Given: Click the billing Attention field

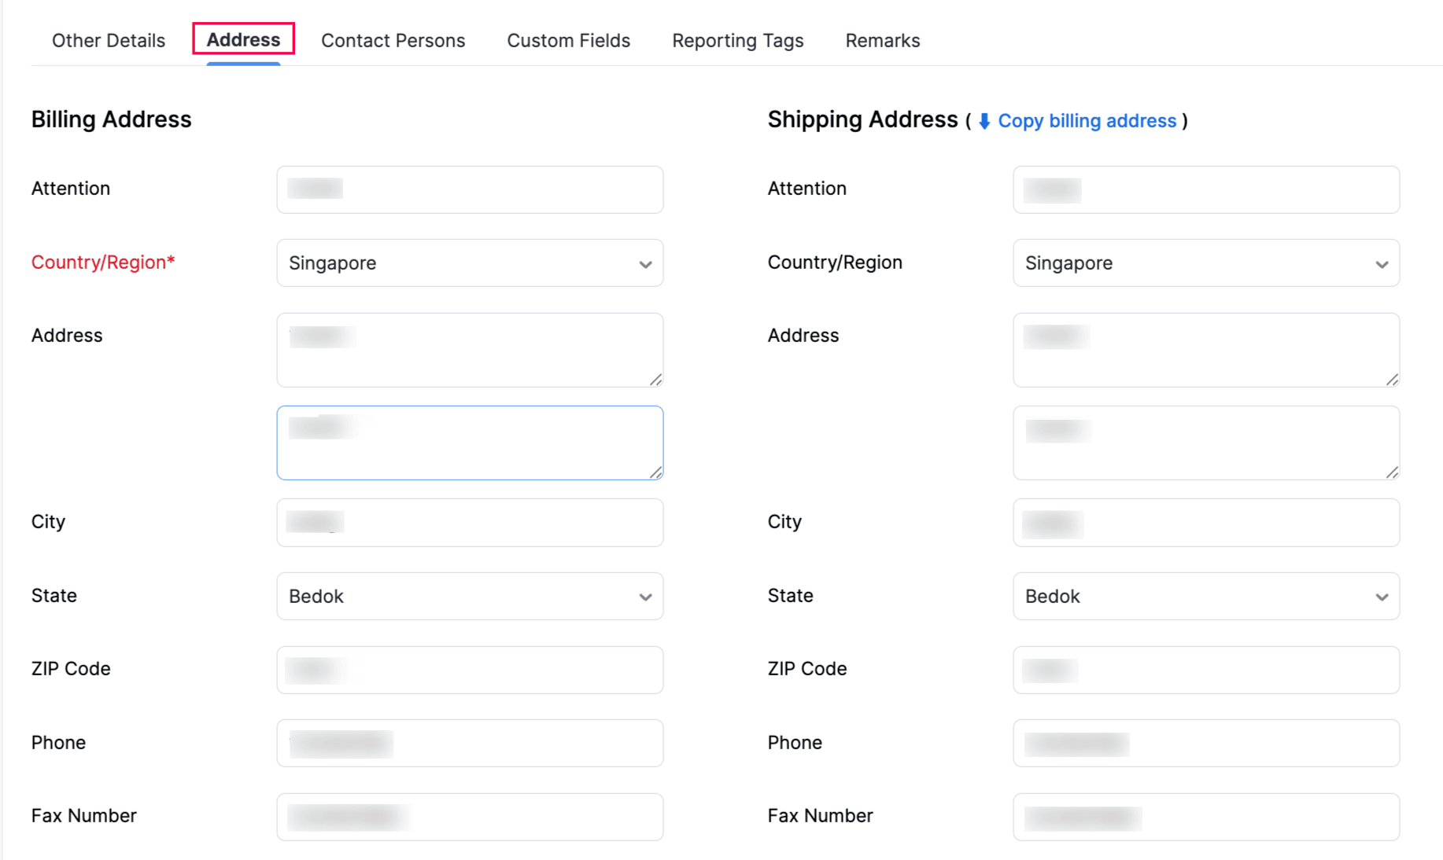Looking at the screenshot, I should click(470, 189).
